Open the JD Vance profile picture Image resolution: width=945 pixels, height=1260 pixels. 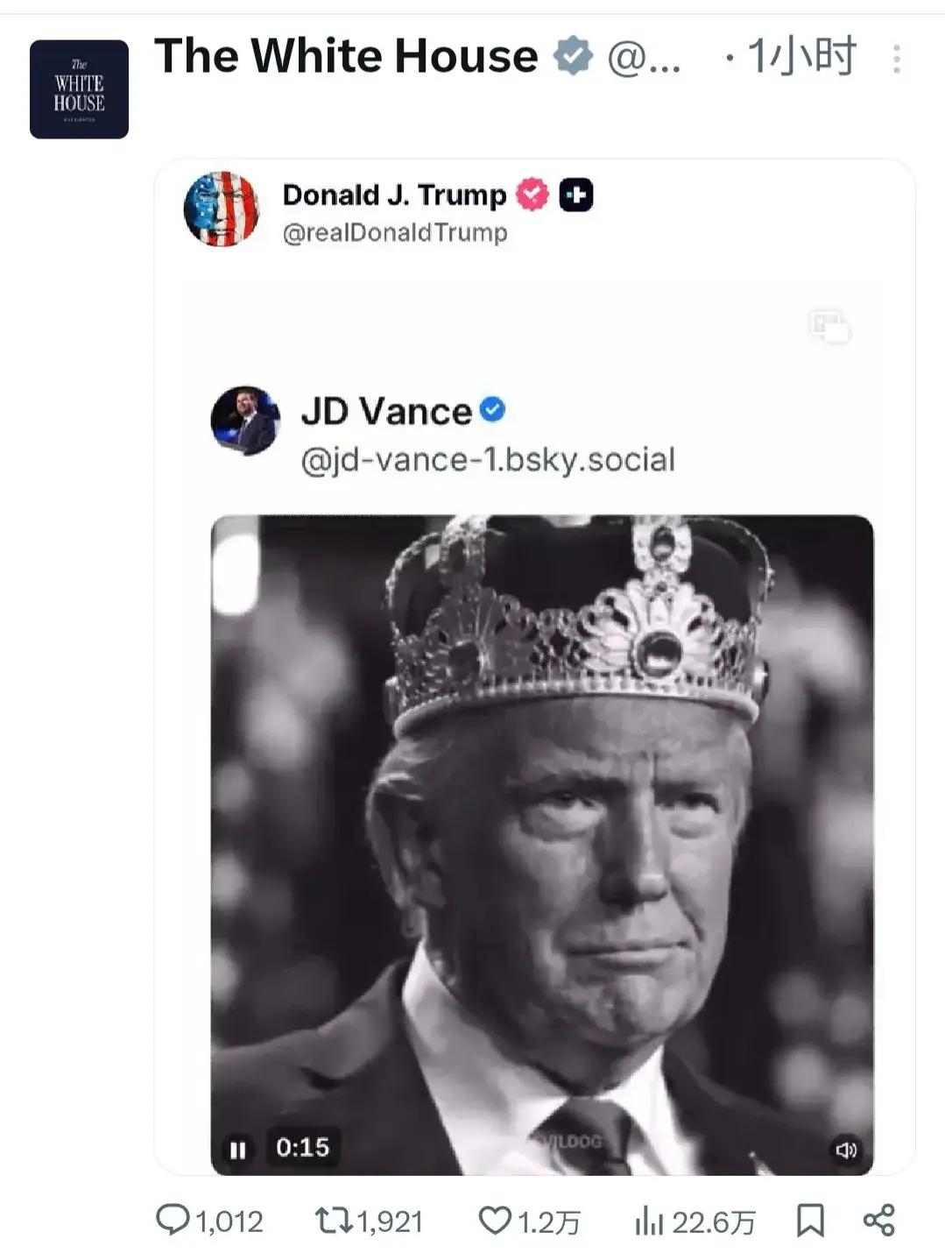pyautogui.click(x=245, y=421)
